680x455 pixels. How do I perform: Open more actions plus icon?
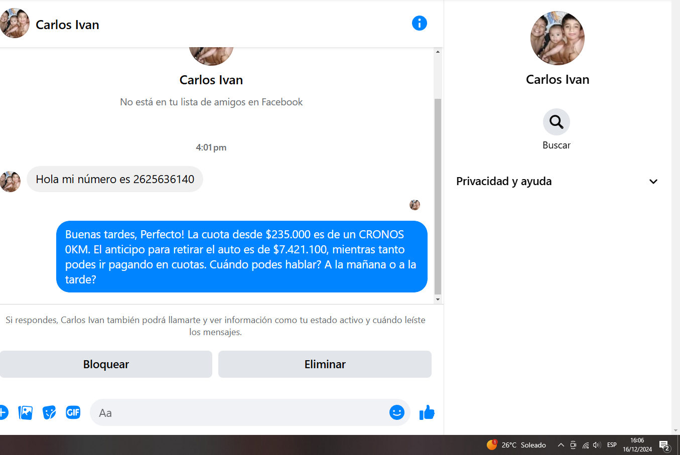pyautogui.click(x=3, y=412)
